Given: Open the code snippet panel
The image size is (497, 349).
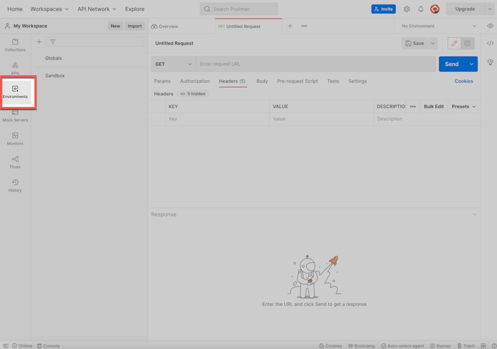Looking at the screenshot, I should [x=490, y=43].
